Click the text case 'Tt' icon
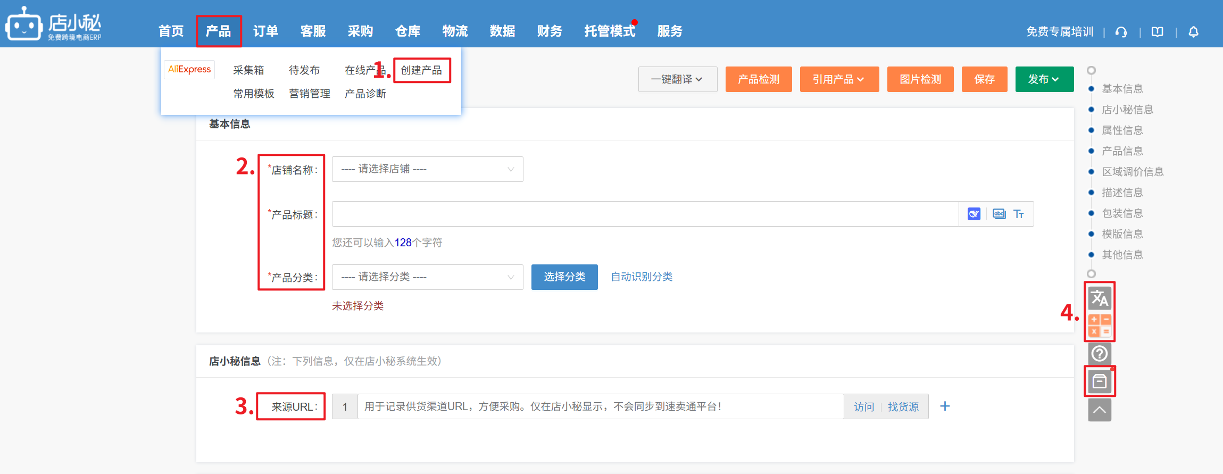The image size is (1223, 474). pos(1018,214)
